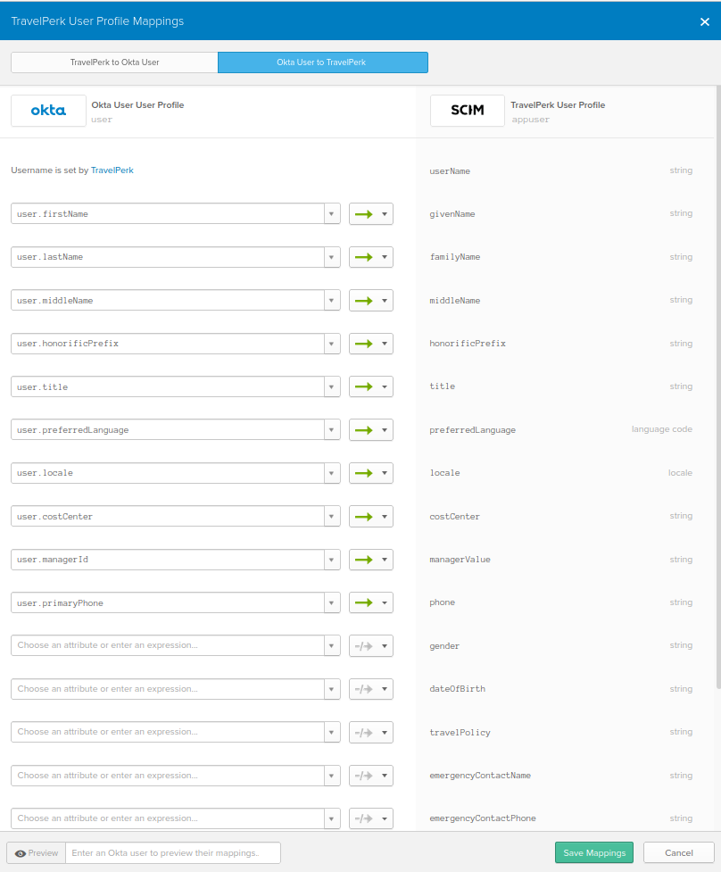Screen dimensions: 721x872
Task: Follow the TravelPerk username link
Action: pyautogui.click(x=112, y=170)
